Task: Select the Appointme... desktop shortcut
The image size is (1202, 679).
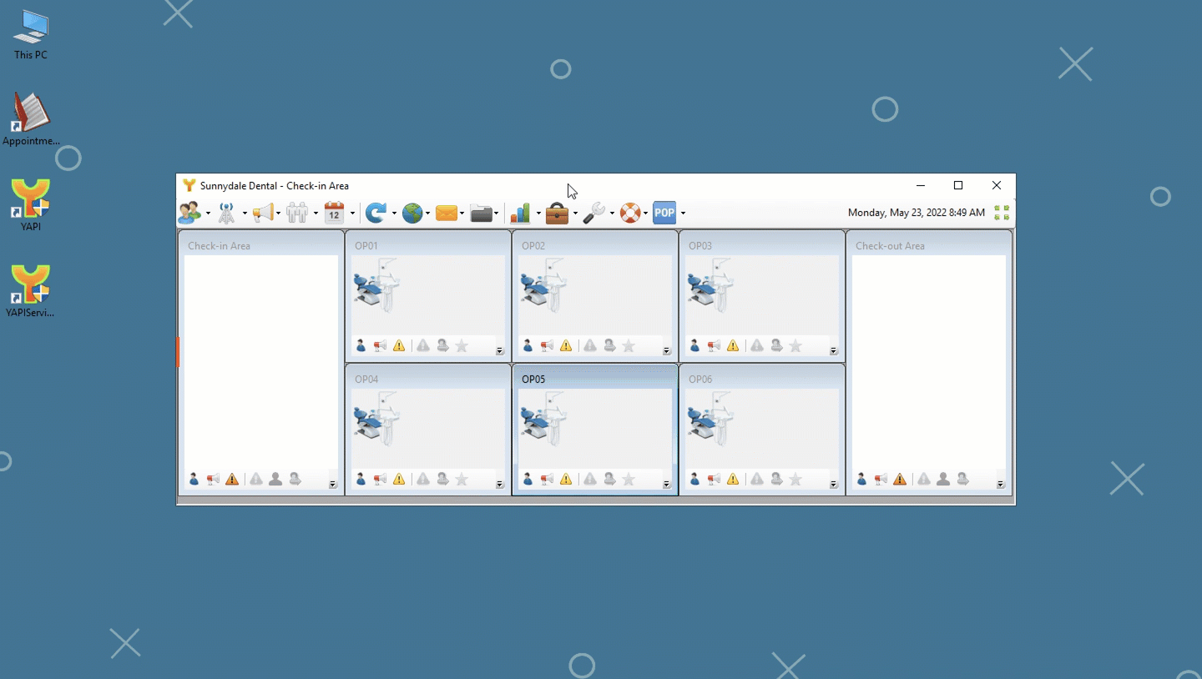Action: pos(31,119)
